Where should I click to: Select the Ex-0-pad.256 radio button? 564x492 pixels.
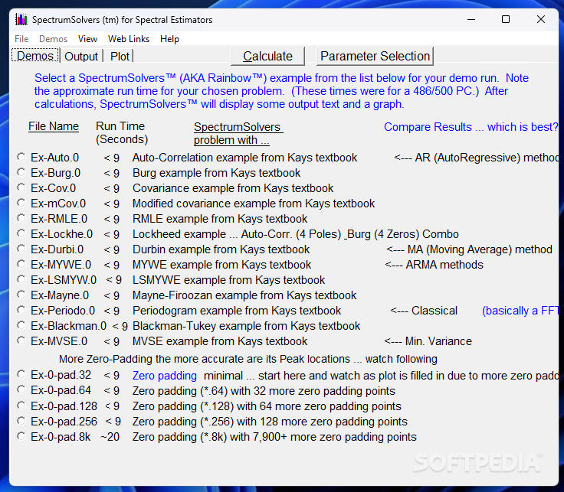[x=21, y=421]
